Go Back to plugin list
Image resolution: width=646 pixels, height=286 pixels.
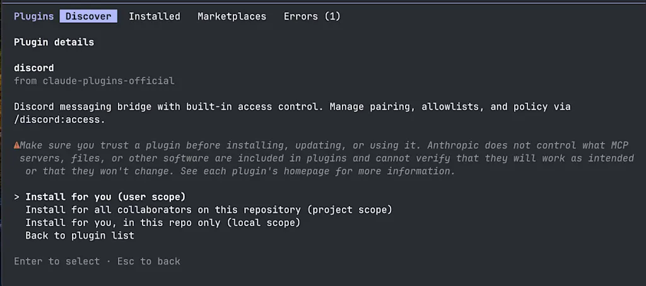click(80, 236)
